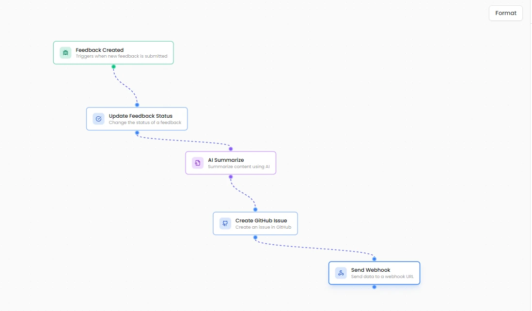Click 'Summarize content using AI' description text
This screenshot has height=311, width=532.
pos(239,167)
